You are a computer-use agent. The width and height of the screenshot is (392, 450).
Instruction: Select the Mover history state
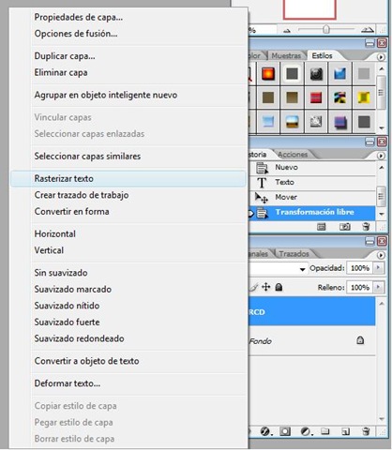312,198
